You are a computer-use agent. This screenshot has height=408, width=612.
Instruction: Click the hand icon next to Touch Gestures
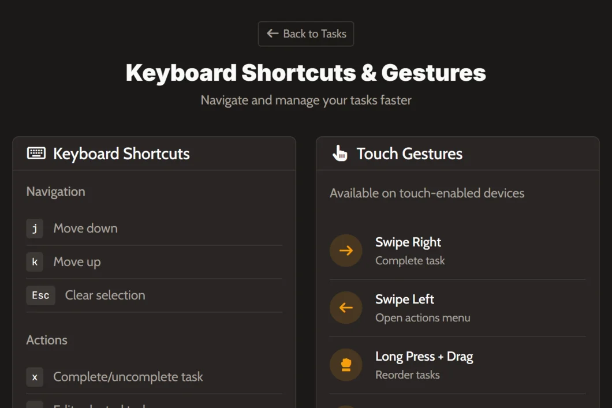click(x=339, y=154)
